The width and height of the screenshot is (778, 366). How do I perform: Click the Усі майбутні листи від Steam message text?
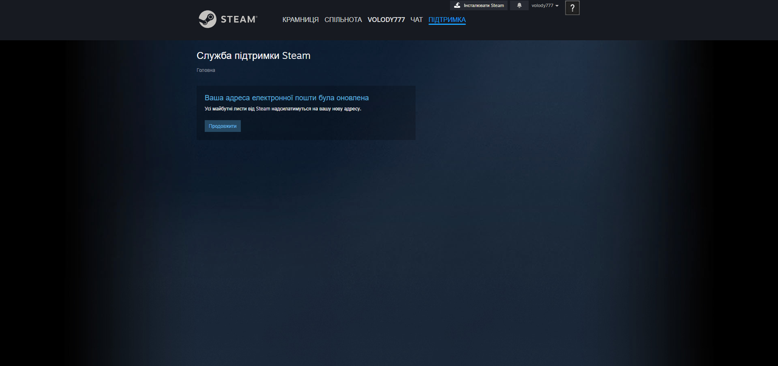click(x=283, y=109)
